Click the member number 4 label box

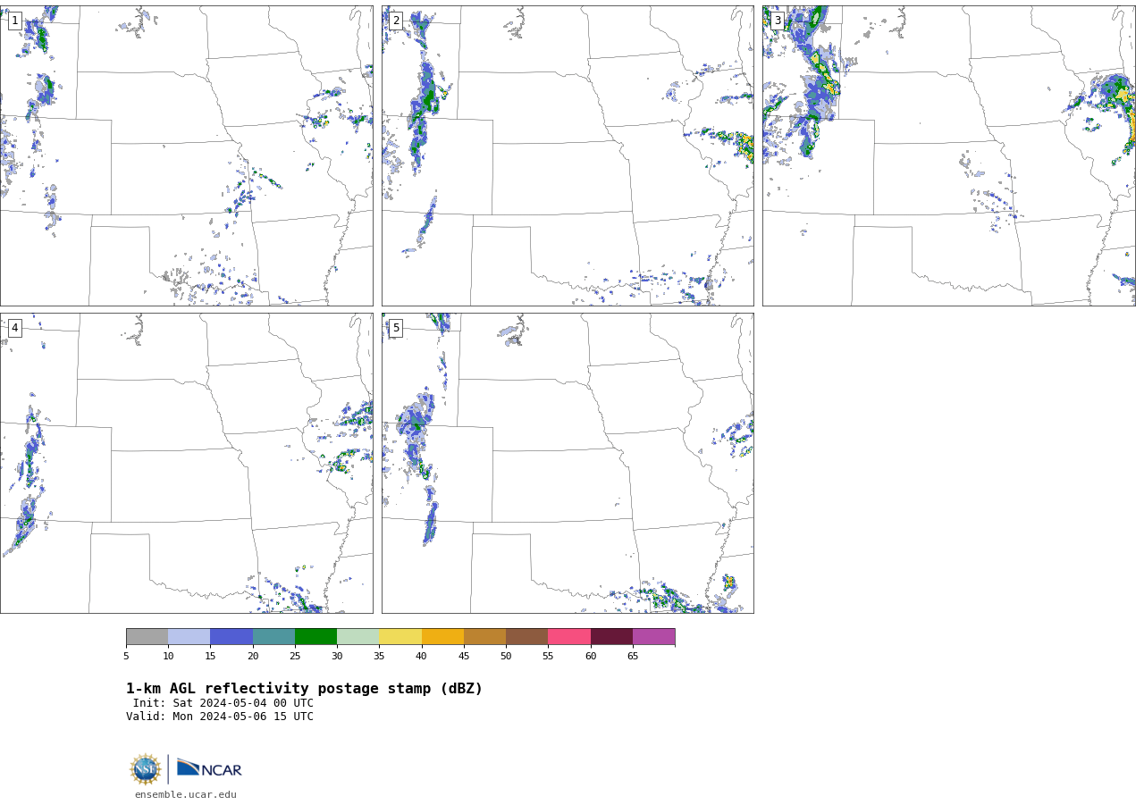pos(14,328)
